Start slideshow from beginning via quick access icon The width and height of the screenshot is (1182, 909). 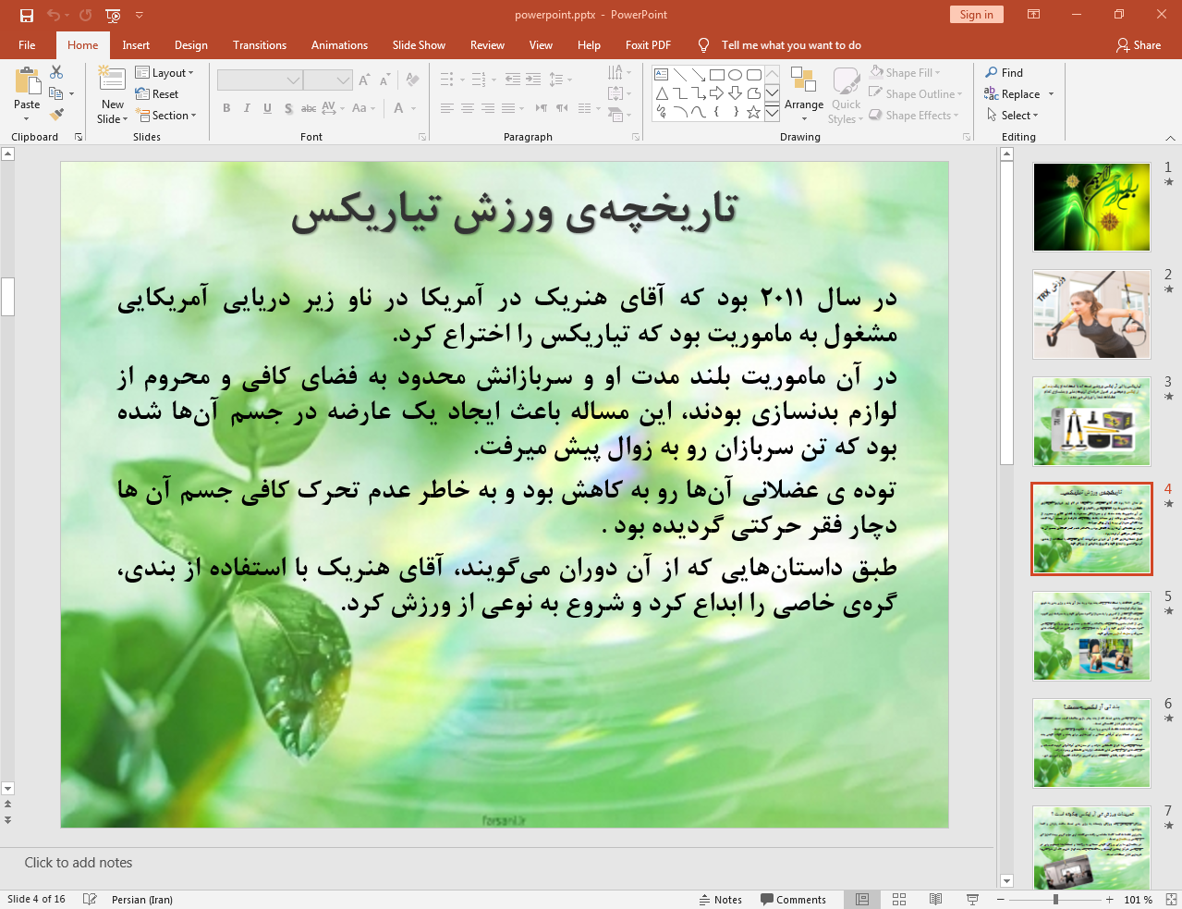point(113,15)
